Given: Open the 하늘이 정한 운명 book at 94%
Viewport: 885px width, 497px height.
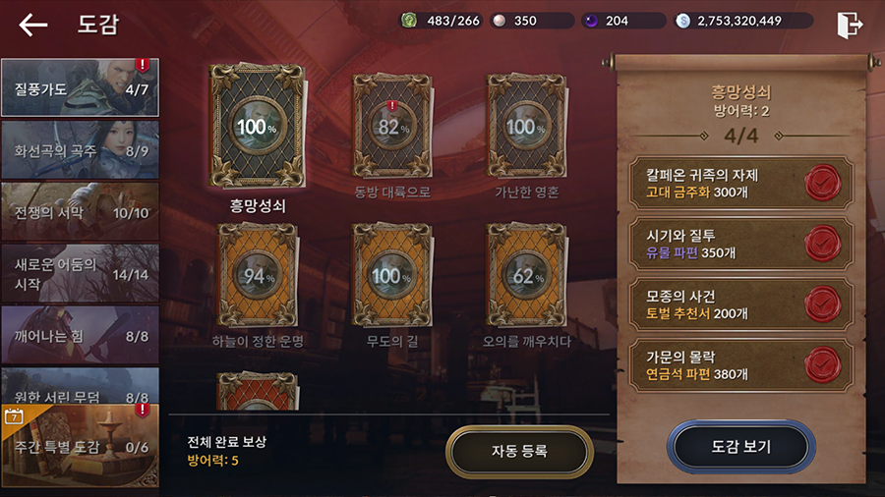Looking at the screenshot, I should coord(258,275).
